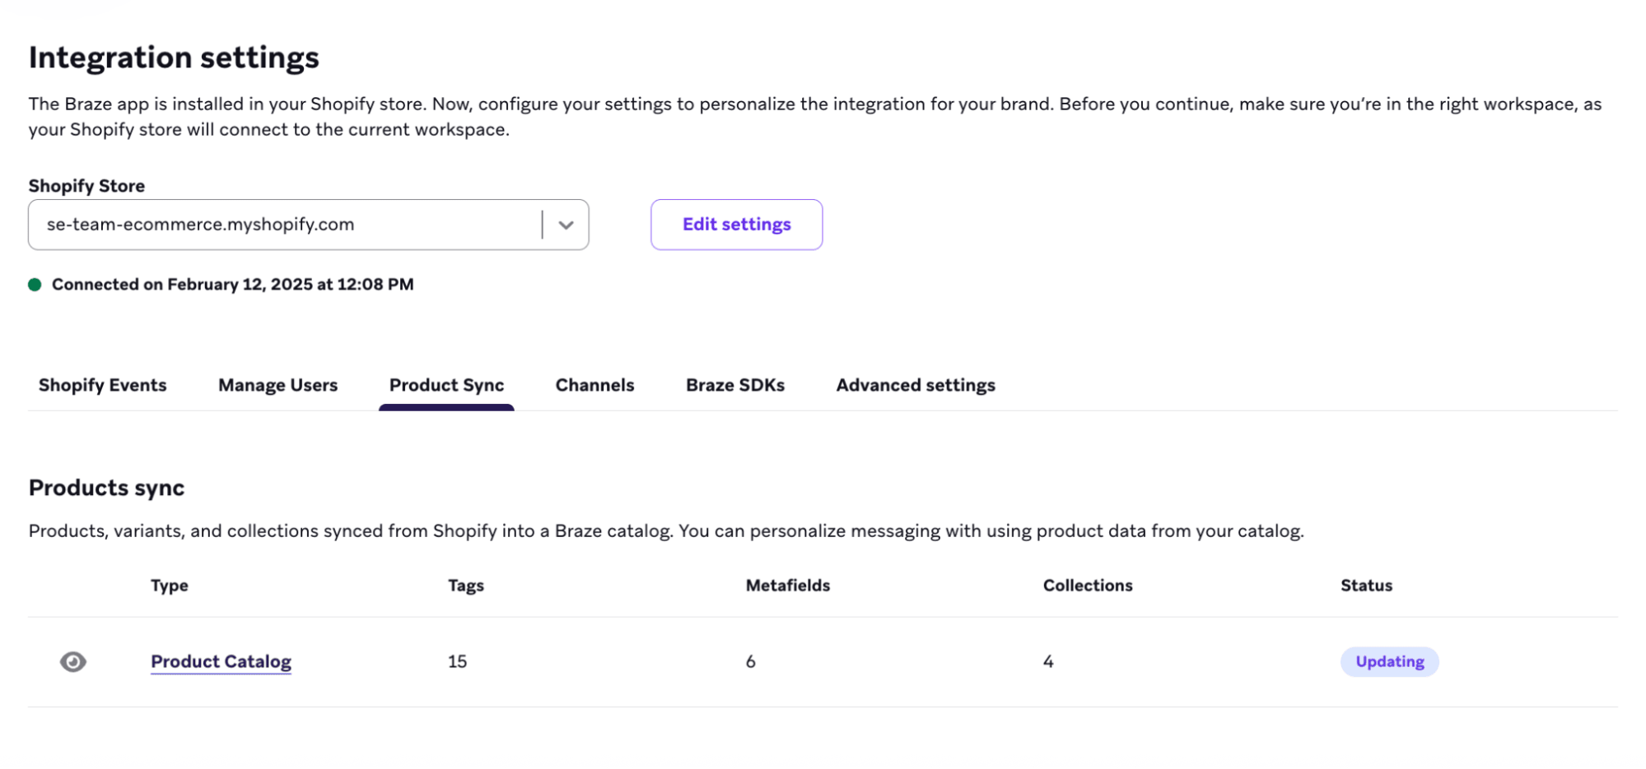
Task: Open the Product Catalog link
Action: tap(221, 661)
